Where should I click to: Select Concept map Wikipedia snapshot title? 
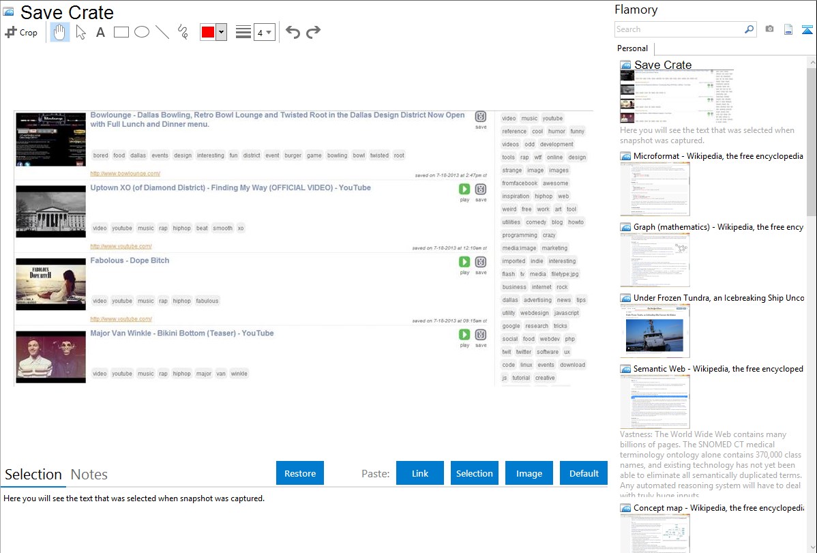718,508
